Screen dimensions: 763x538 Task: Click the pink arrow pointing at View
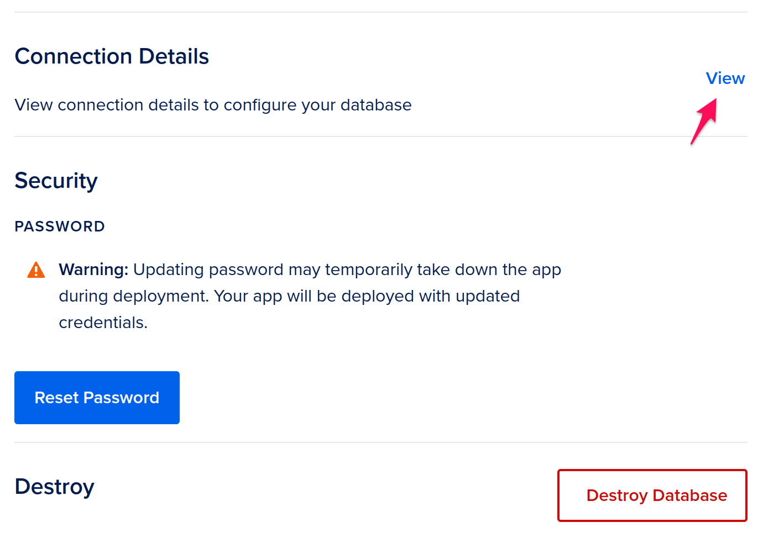pos(704,122)
